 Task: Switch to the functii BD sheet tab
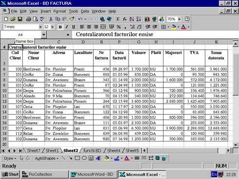click(92, 151)
